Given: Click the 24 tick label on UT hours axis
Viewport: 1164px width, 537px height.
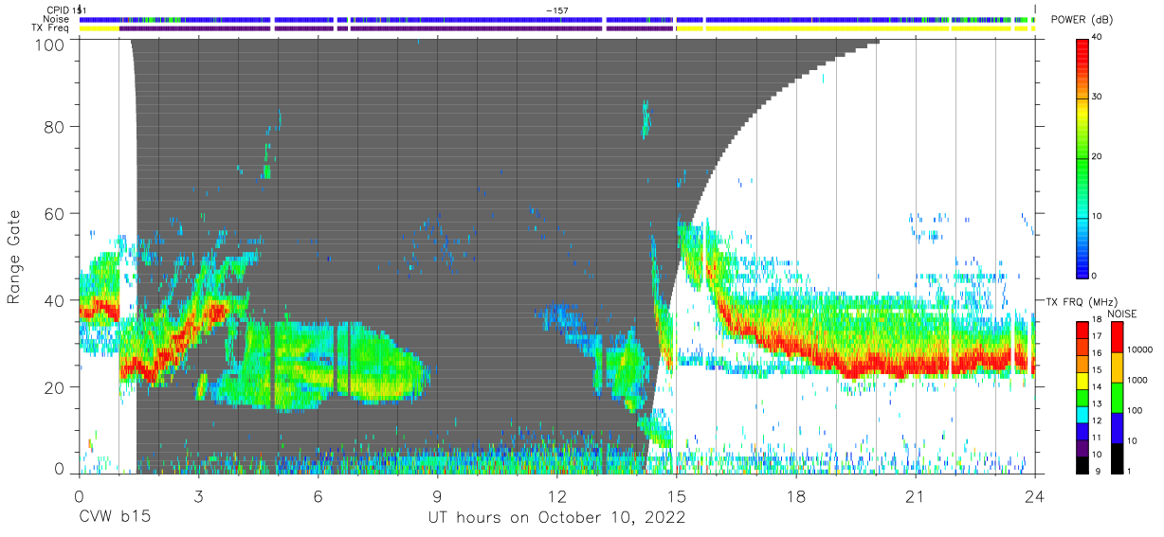Looking at the screenshot, I should (x=1034, y=495).
